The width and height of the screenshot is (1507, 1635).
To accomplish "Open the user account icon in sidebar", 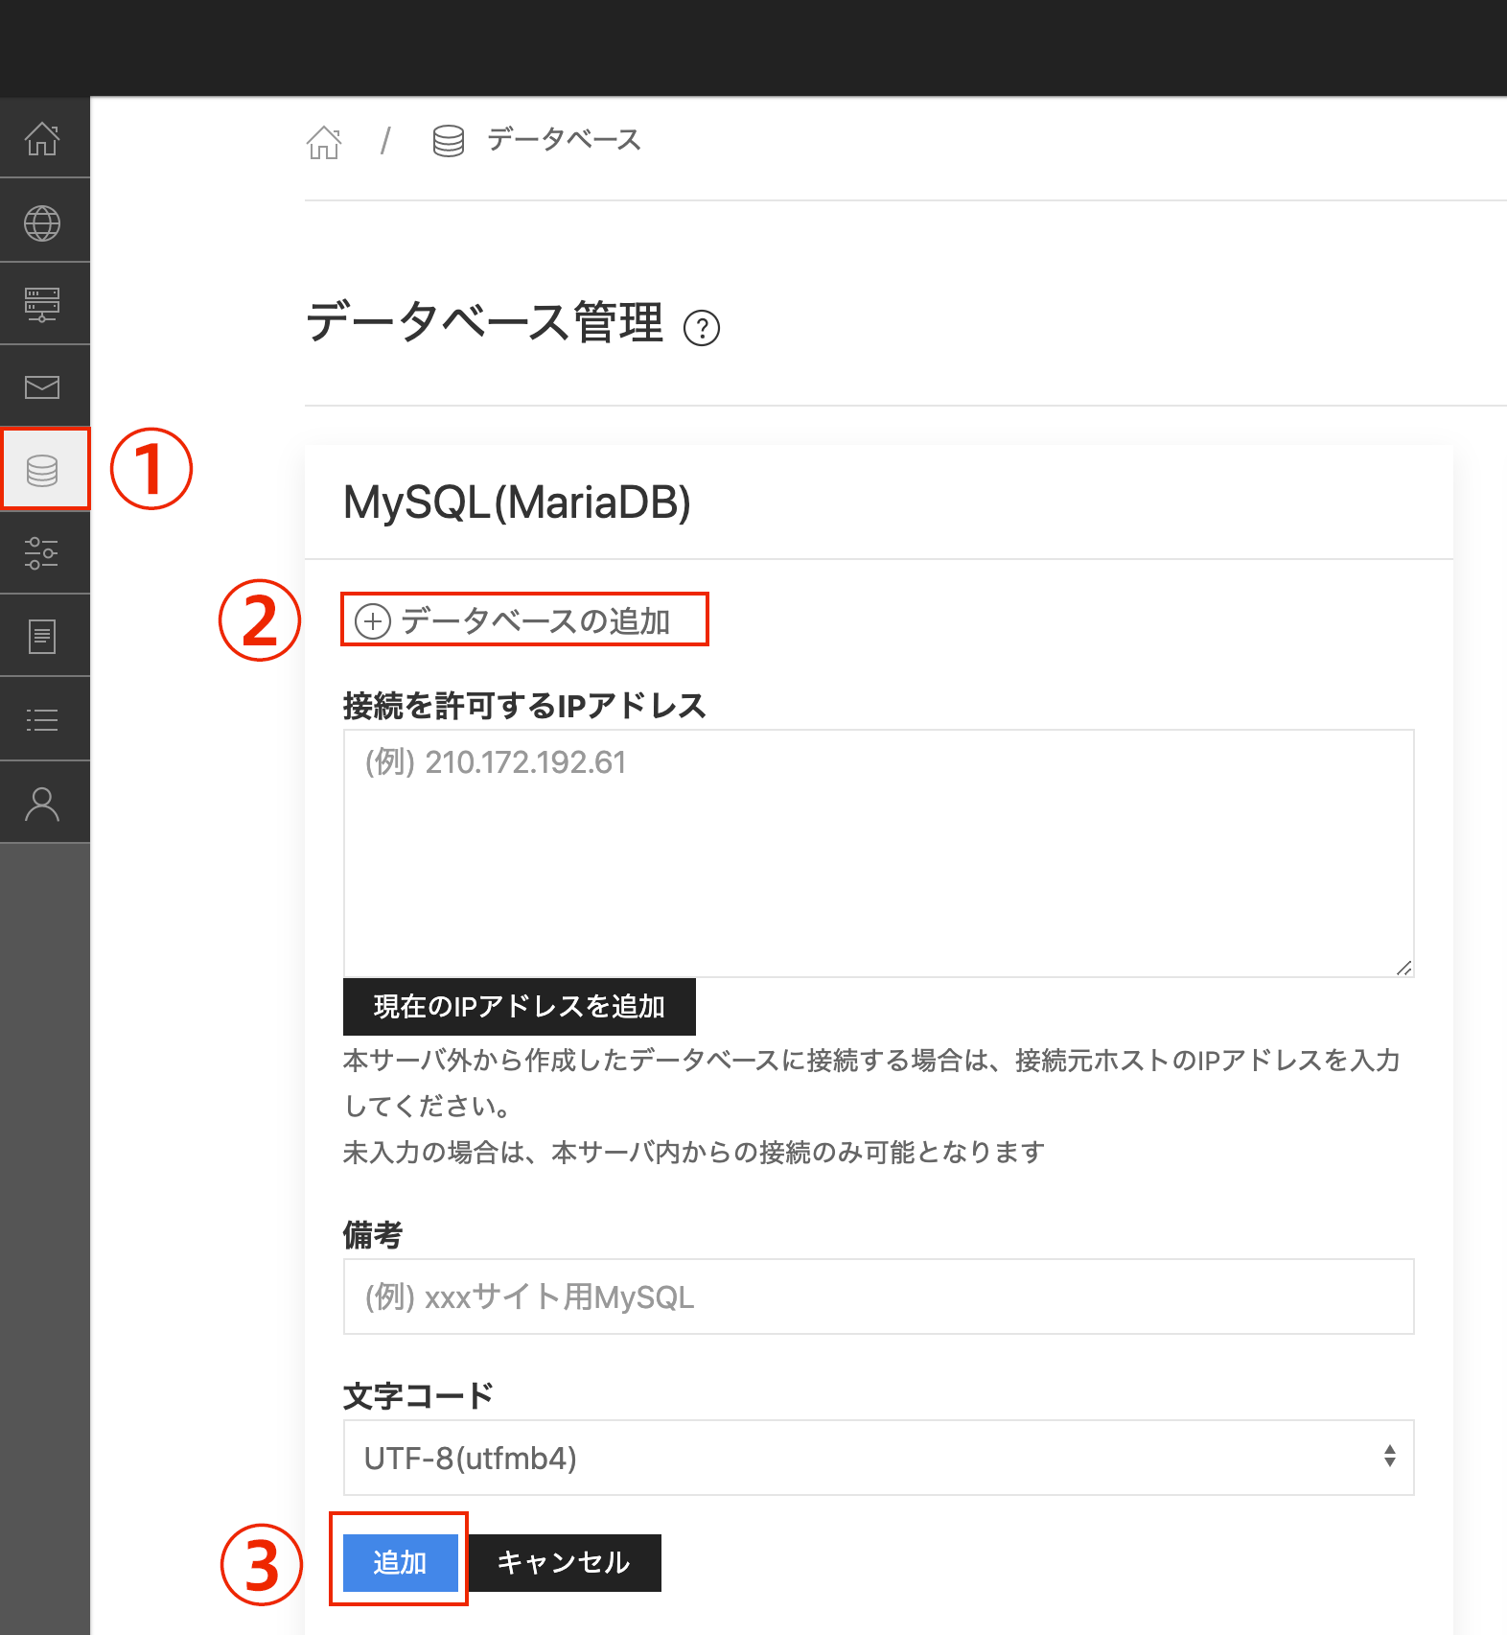I will coord(42,805).
